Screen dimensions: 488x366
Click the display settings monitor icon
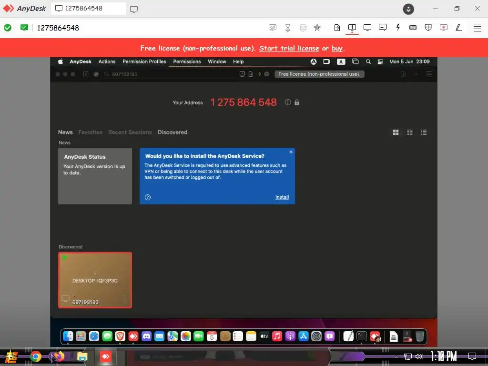click(x=367, y=27)
